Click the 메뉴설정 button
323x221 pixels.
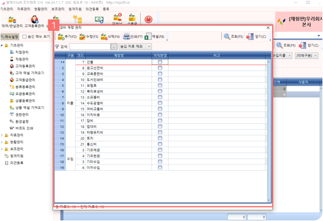tap(10, 37)
